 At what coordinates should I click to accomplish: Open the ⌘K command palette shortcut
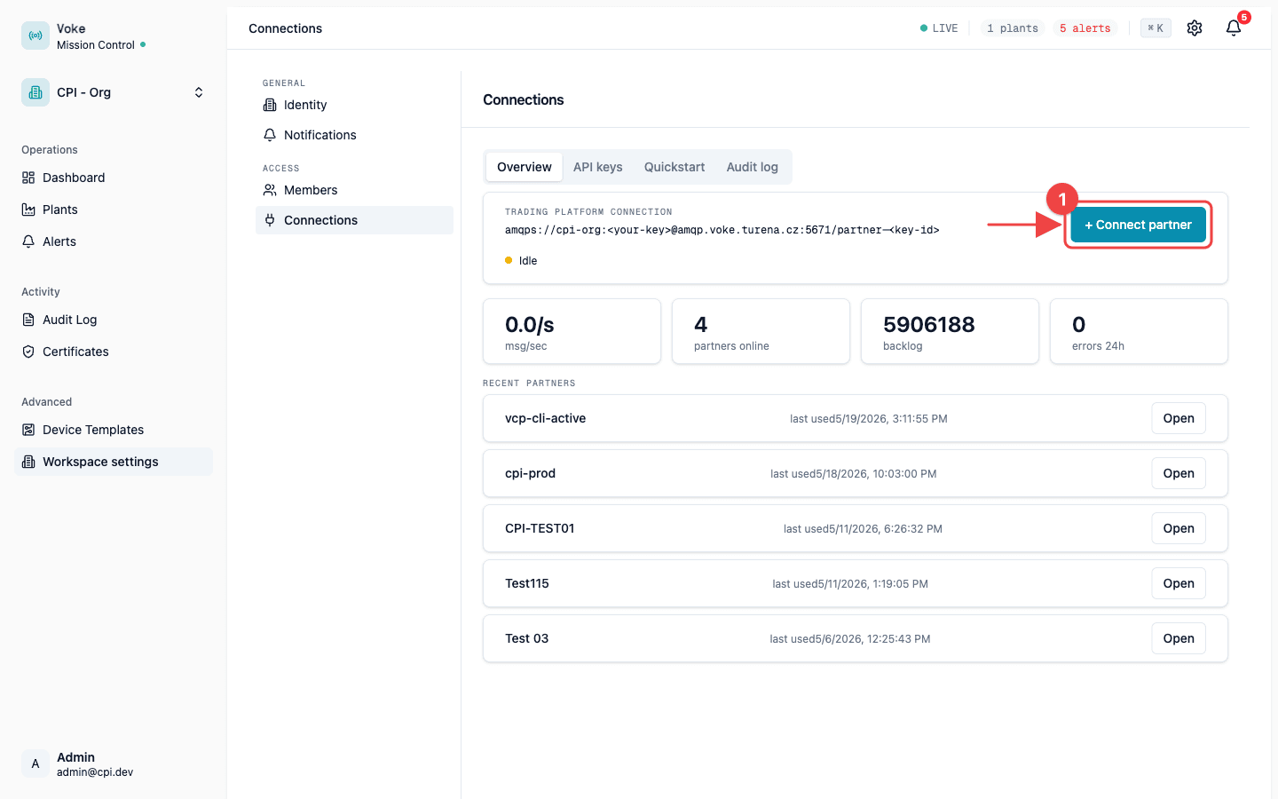[1156, 28]
